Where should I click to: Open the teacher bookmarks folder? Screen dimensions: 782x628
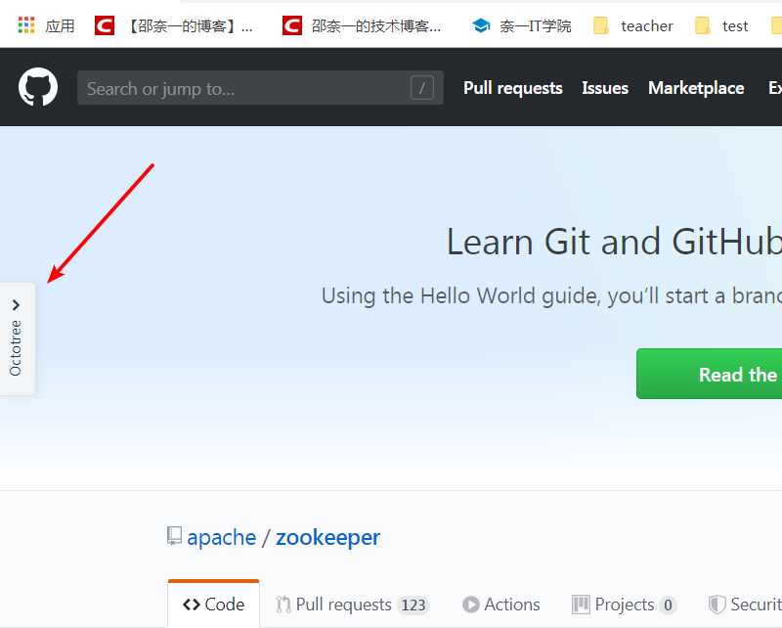tap(632, 25)
